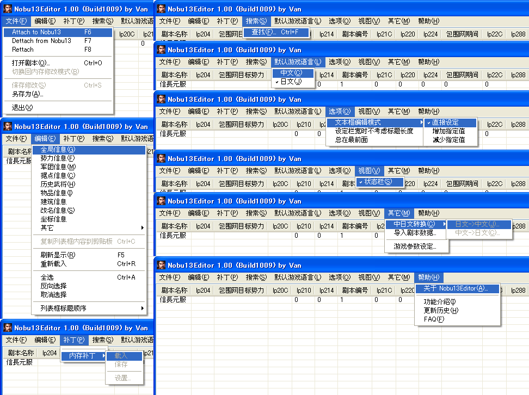Screen dimensions: 529x395
Task: Choose 另存为(A)... in the 文件 menu
Action: pyautogui.click(x=58, y=94)
